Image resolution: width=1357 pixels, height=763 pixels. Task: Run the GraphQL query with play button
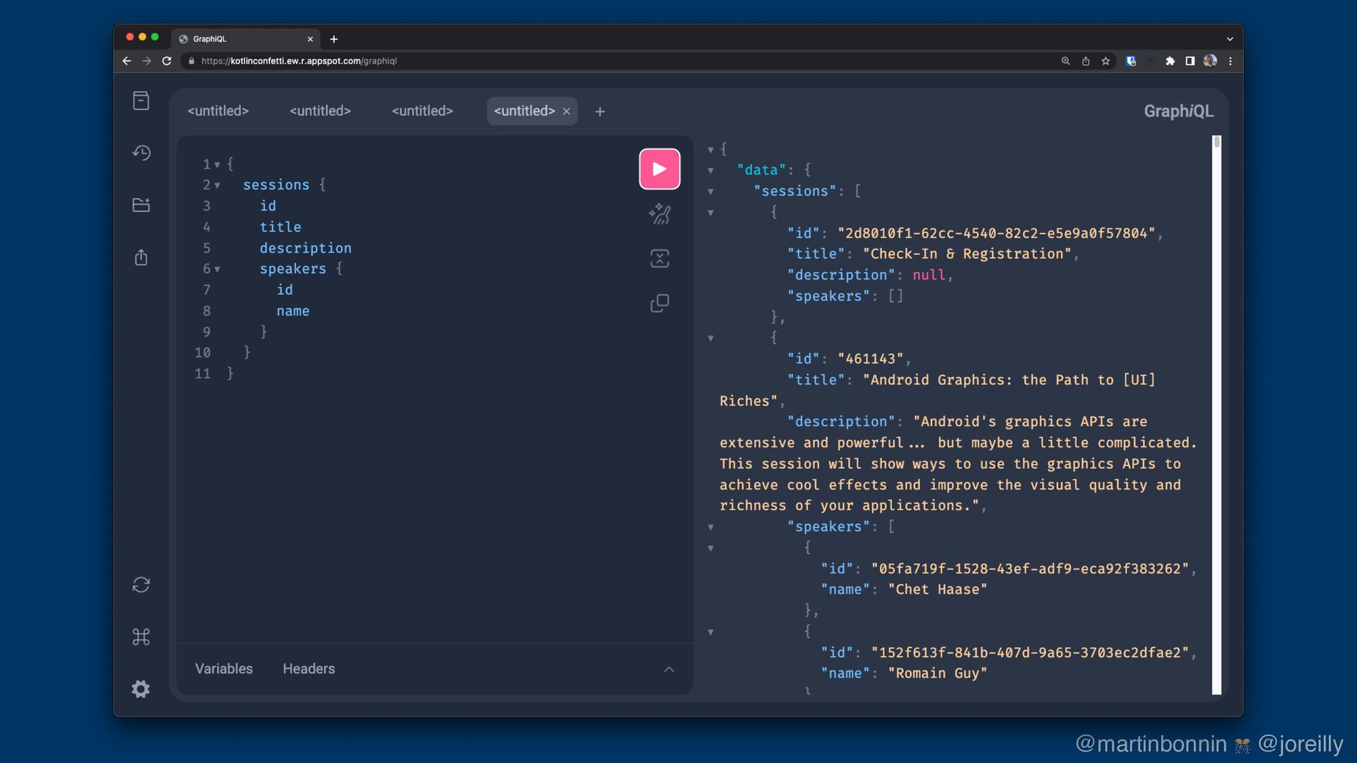pos(659,169)
